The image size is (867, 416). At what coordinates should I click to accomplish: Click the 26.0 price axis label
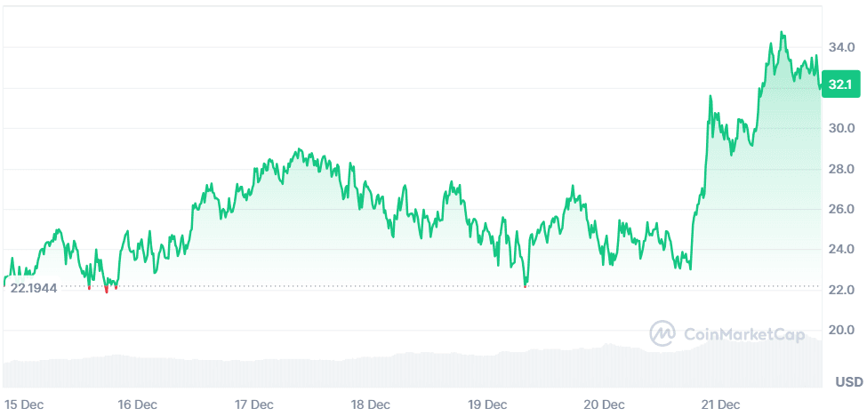coord(841,210)
